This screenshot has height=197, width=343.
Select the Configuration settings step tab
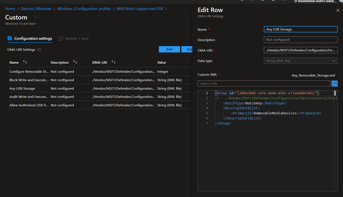pyautogui.click(x=30, y=38)
